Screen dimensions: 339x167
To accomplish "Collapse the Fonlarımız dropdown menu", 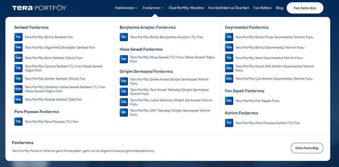I will coord(153,8).
